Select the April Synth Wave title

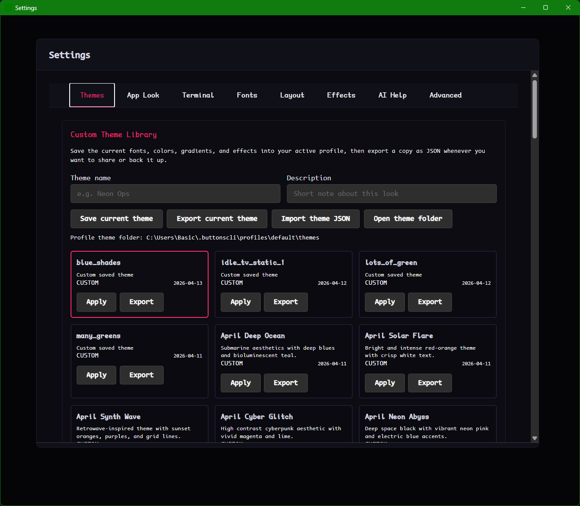(x=108, y=417)
